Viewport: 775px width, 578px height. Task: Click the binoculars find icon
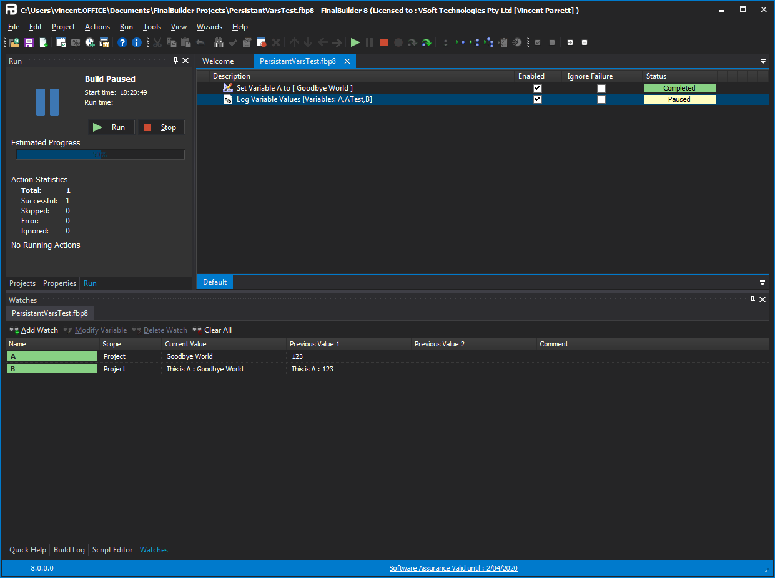click(219, 42)
